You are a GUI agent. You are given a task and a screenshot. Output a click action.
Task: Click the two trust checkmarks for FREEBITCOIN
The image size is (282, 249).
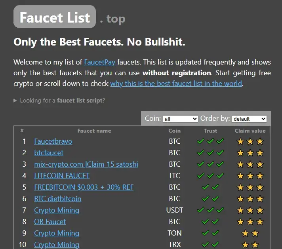click(210, 187)
